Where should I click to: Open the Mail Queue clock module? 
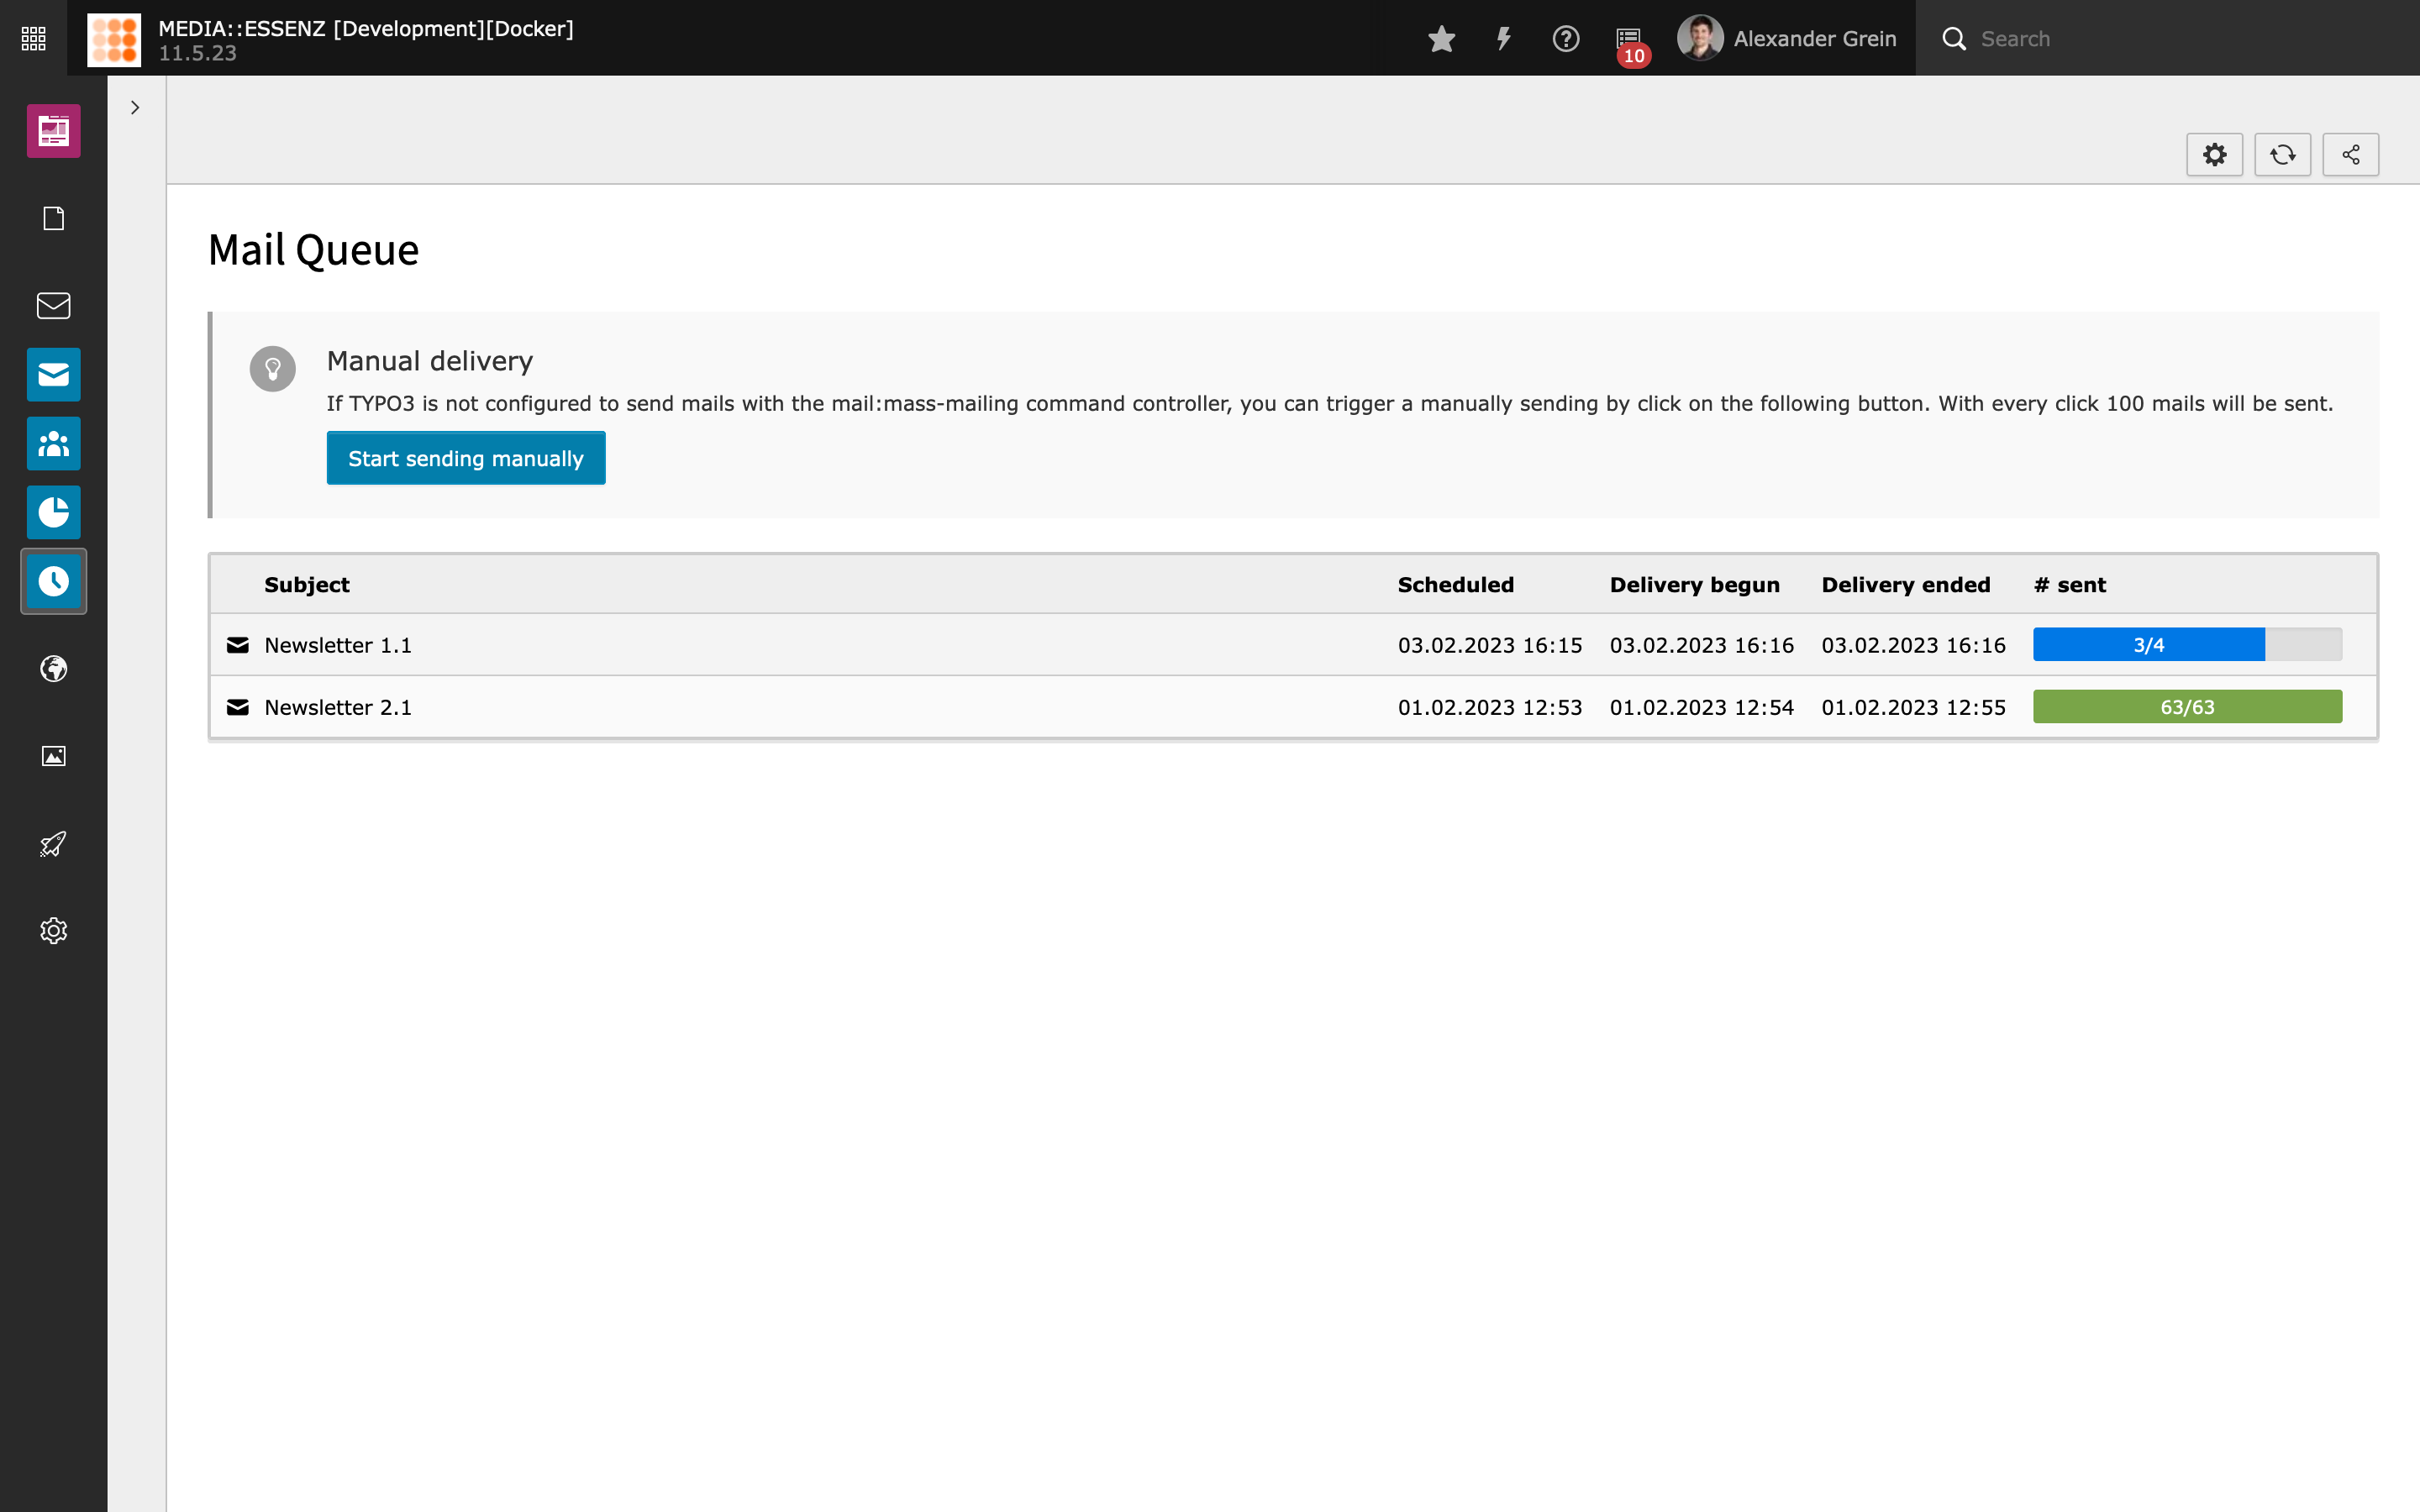point(53,581)
